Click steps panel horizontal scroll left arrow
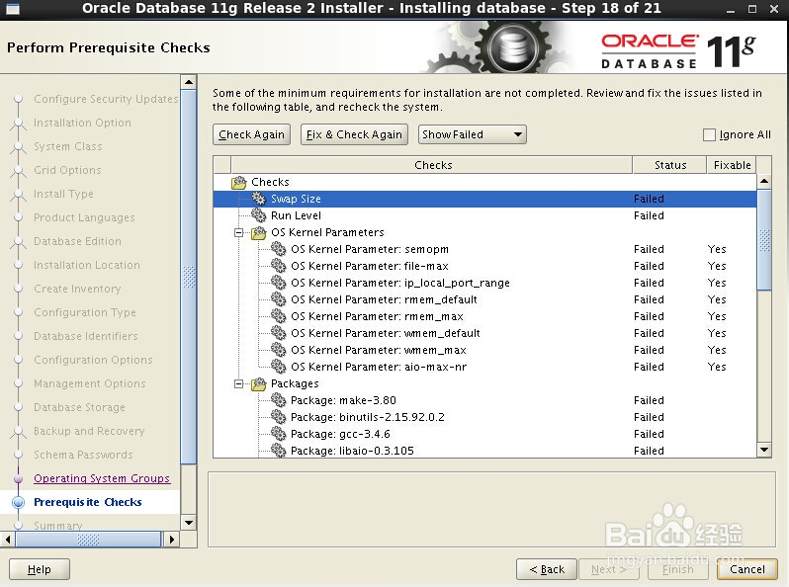Image resolution: width=789 pixels, height=587 pixels. (x=8, y=540)
